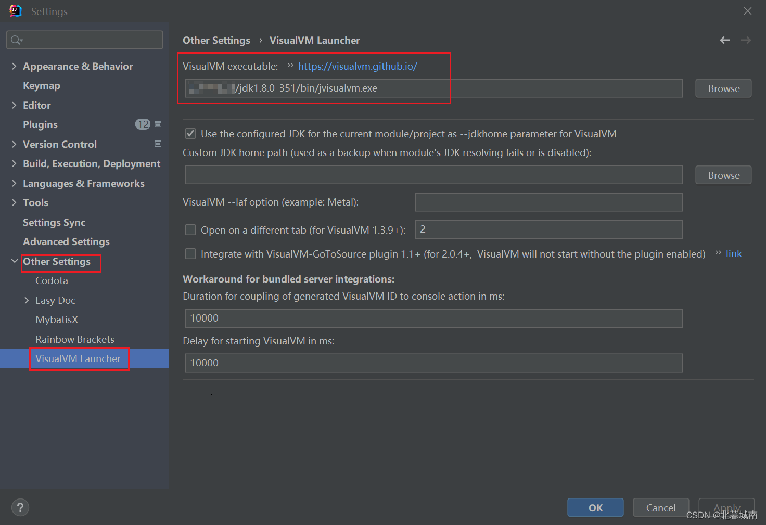Select 'Other Settings' in the breadcrumb

click(216, 40)
